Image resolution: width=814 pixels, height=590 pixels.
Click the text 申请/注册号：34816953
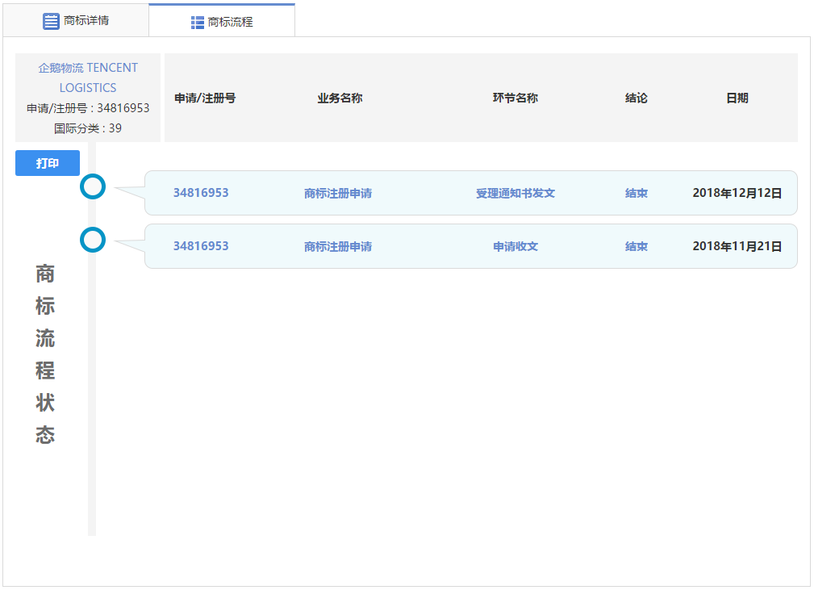88,108
